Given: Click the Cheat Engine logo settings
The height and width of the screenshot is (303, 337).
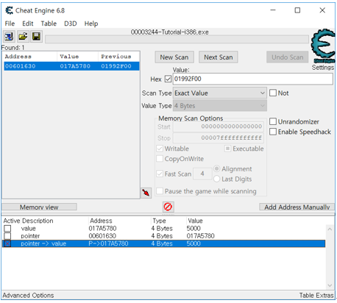Looking at the screenshot, I should (323, 46).
